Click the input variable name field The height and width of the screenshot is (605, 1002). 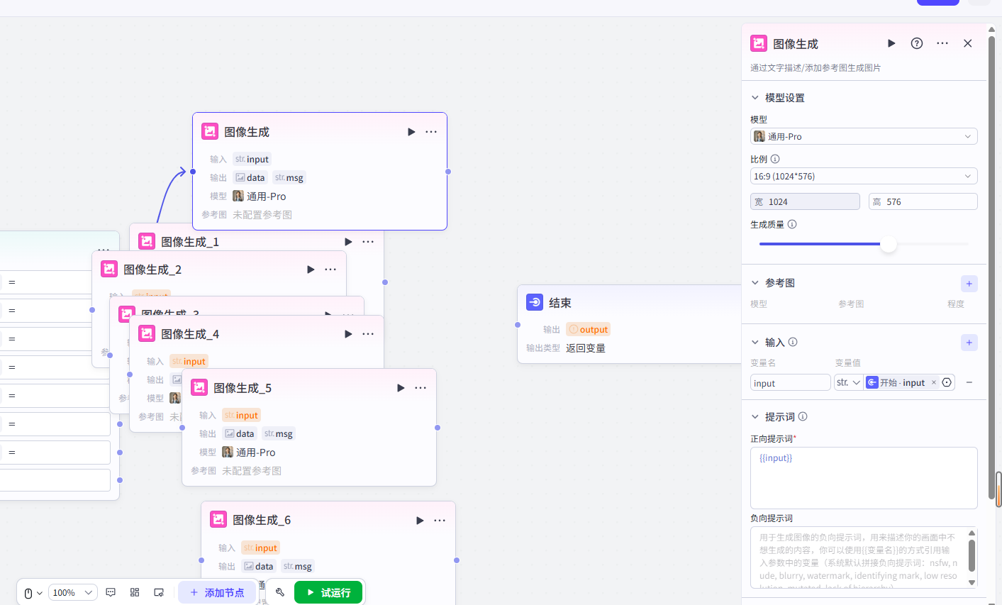click(790, 382)
